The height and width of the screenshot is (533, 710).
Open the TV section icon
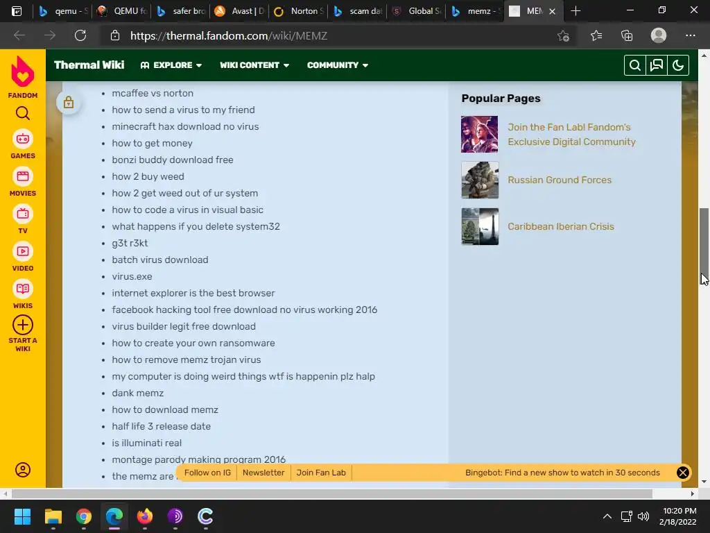tap(23, 214)
